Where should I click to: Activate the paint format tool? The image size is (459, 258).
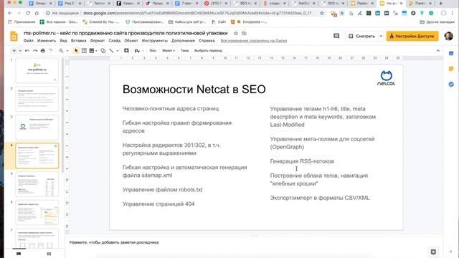(51, 51)
